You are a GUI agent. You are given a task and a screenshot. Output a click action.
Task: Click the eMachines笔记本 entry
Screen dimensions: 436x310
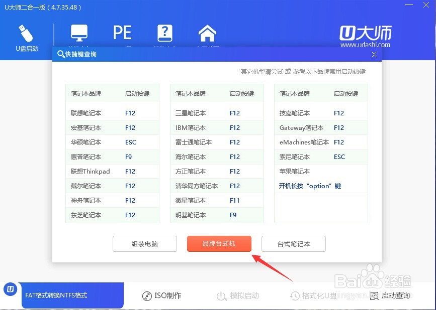[304, 142]
